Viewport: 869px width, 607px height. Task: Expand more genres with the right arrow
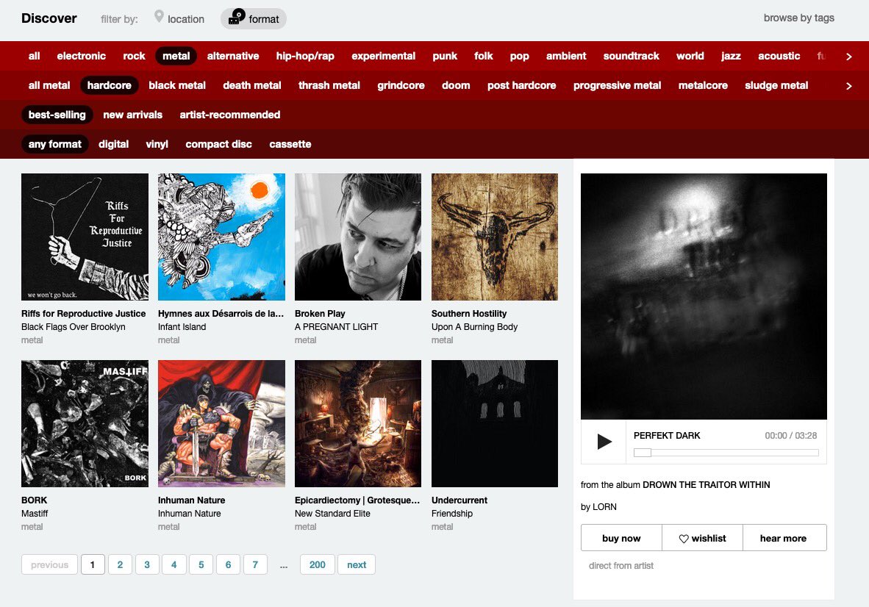pos(848,57)
